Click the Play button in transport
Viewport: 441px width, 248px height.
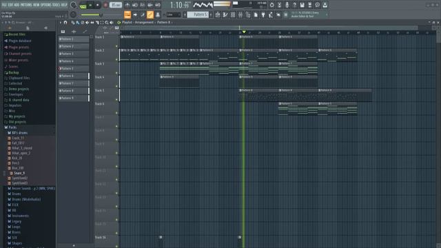[x=90, y=5]
